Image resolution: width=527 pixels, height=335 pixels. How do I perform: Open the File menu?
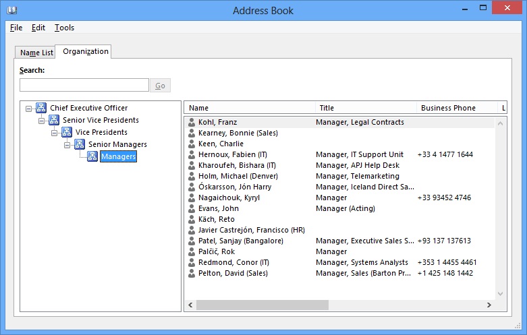click(x=16, y=28)
